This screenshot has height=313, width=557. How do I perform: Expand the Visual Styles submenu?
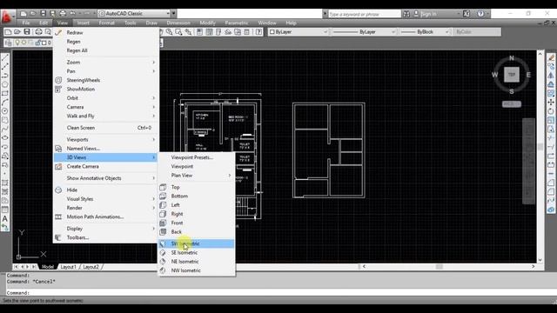(106, 199)
